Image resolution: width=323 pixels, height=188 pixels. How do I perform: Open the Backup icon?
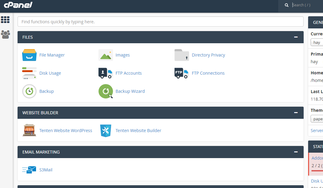(x=29, y=91)
